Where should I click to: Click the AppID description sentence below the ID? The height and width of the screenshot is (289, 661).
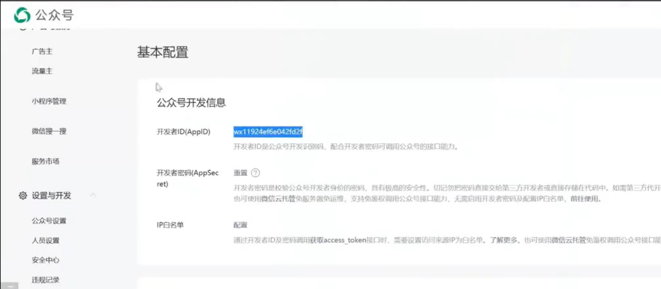pos(346,146)
